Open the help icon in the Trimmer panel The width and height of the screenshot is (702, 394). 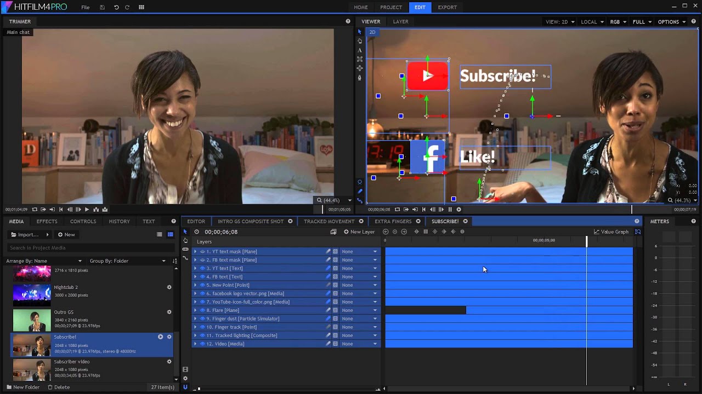[348, 21]
